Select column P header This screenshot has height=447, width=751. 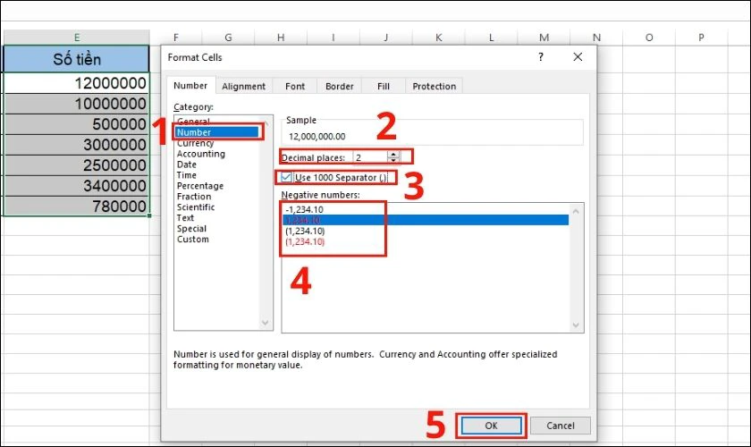pos(701,38)
